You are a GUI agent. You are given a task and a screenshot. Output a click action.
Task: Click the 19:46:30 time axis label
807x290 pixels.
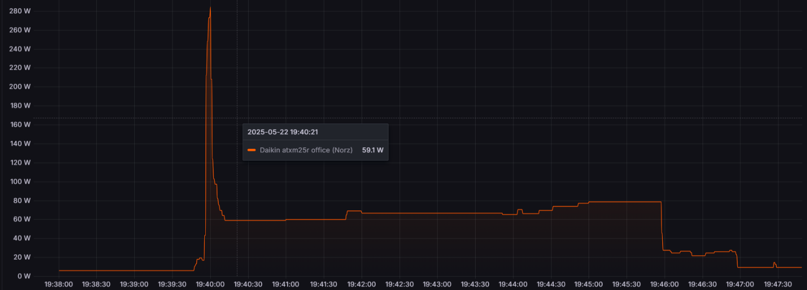tap(702, 284)
